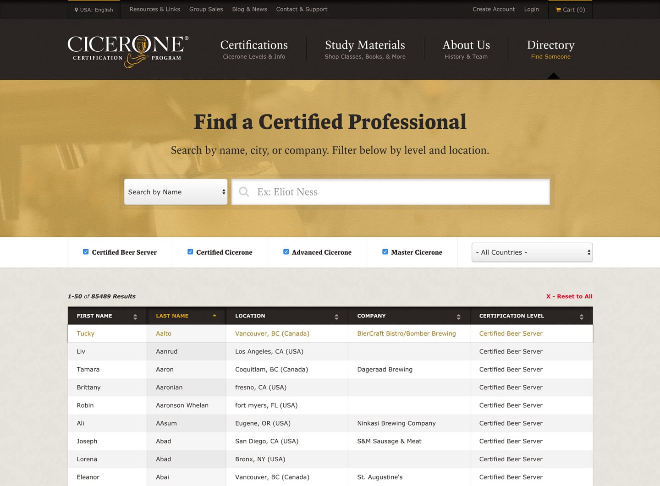Open Group Sales page

click(206, 9)
